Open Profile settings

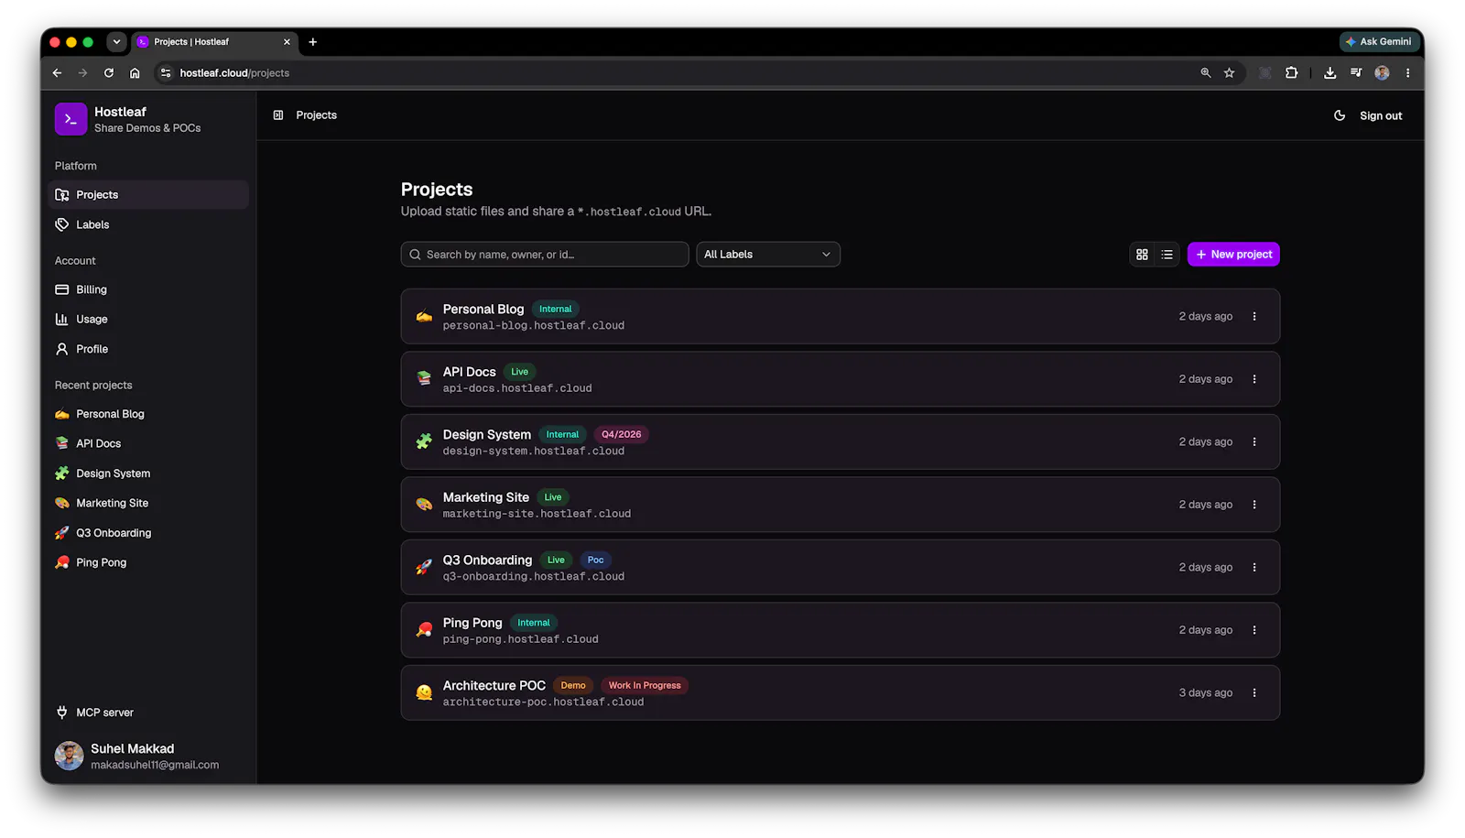(147, 349)
